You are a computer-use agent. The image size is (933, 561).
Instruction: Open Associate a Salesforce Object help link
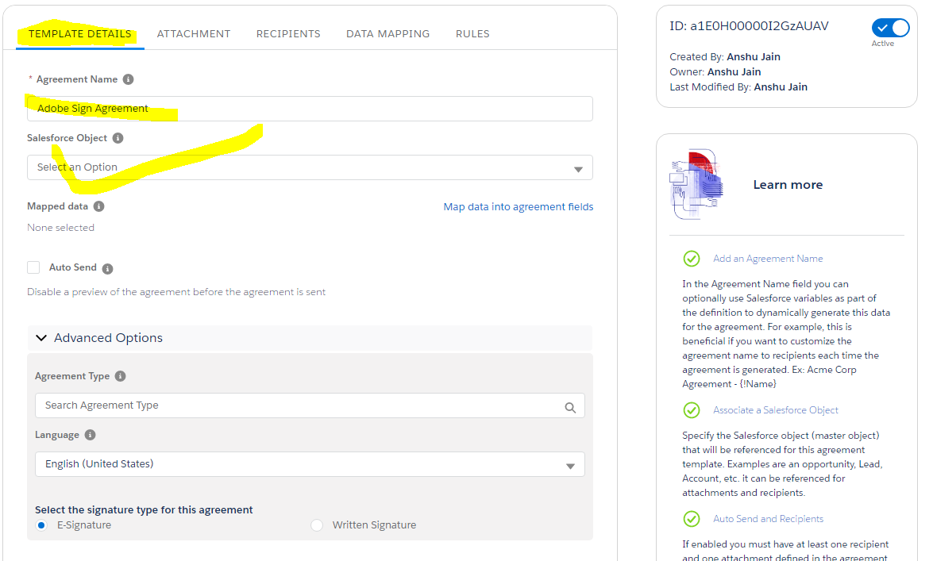coord(776,410)
